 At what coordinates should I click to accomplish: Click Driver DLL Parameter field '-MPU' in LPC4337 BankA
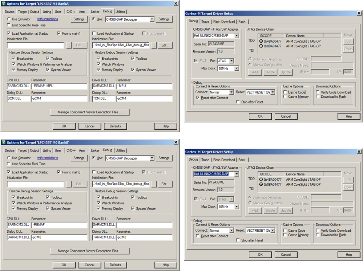(145, 86)
